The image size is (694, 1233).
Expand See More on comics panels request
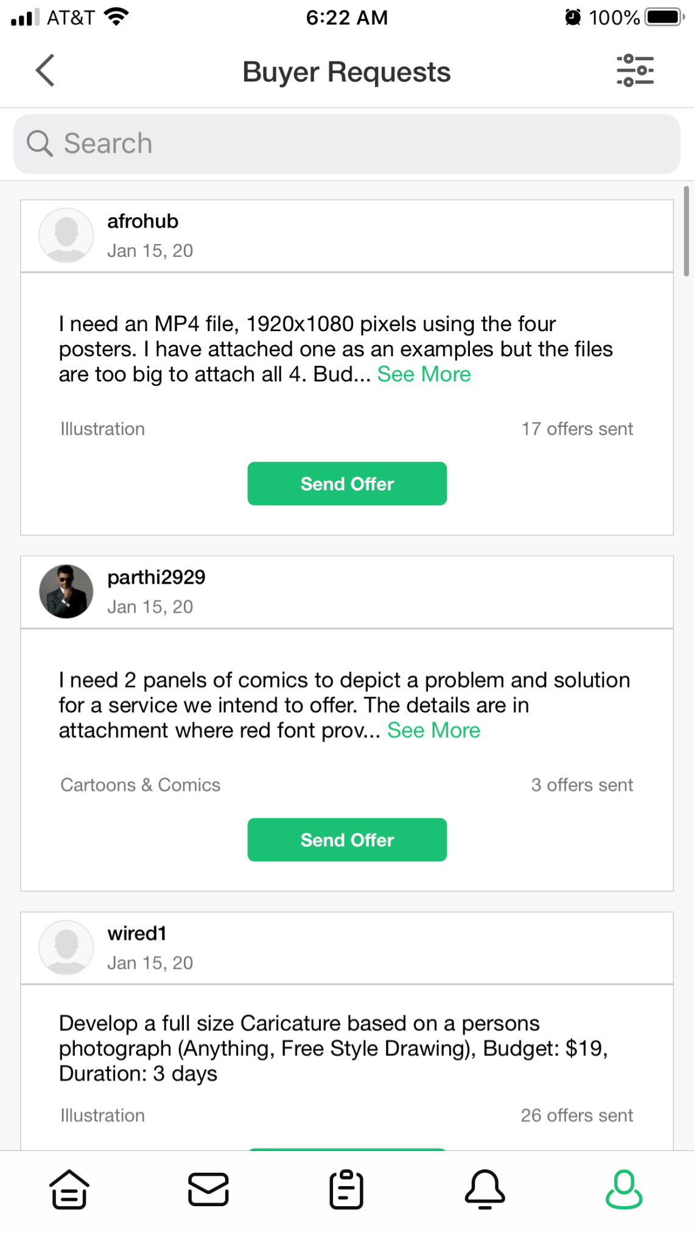(x=433, y=730)
